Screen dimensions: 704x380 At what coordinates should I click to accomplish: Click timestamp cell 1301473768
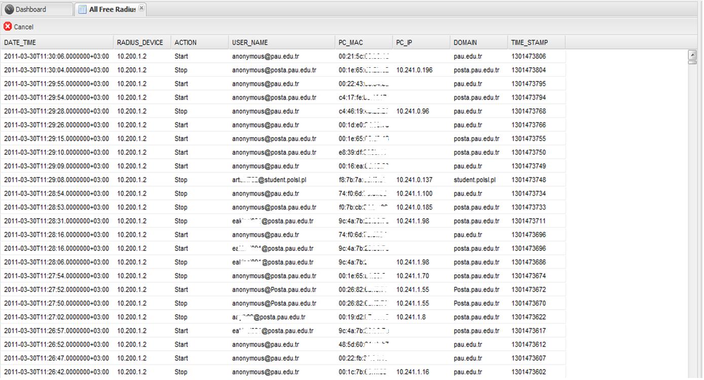click(529, 111)
